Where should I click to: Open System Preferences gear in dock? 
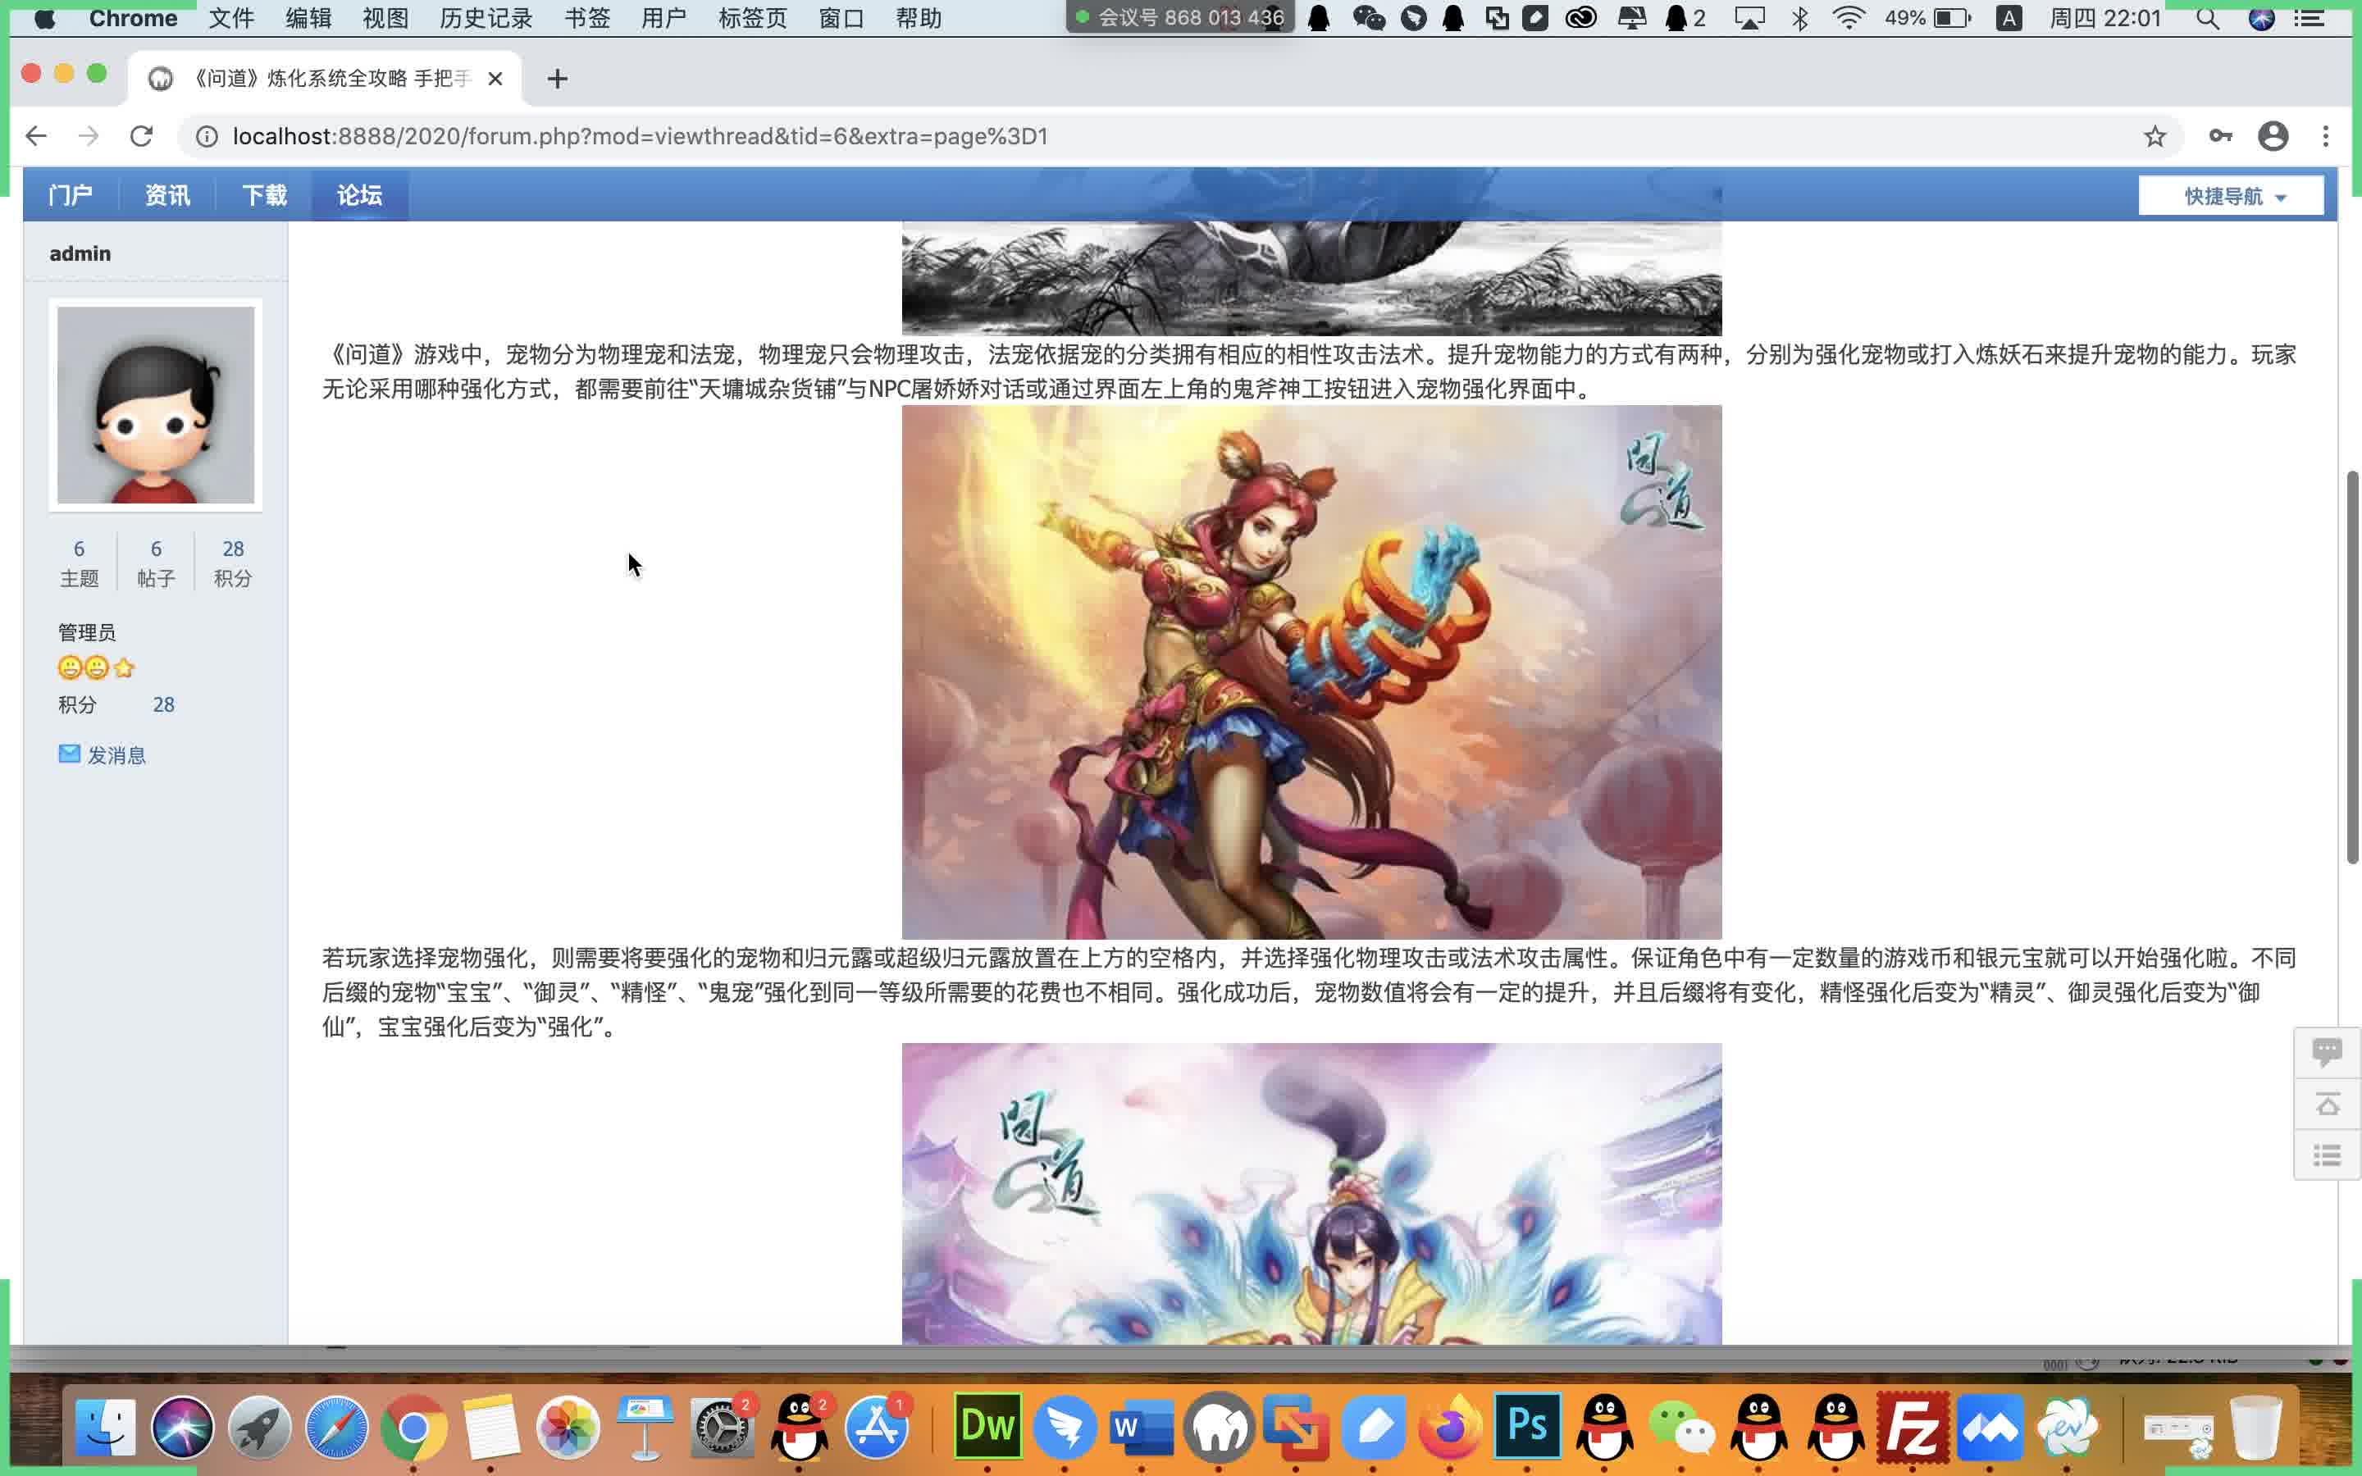point(721,1427)
